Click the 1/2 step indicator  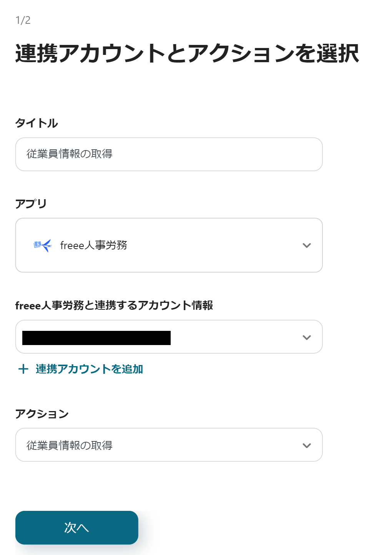point(23,20)
